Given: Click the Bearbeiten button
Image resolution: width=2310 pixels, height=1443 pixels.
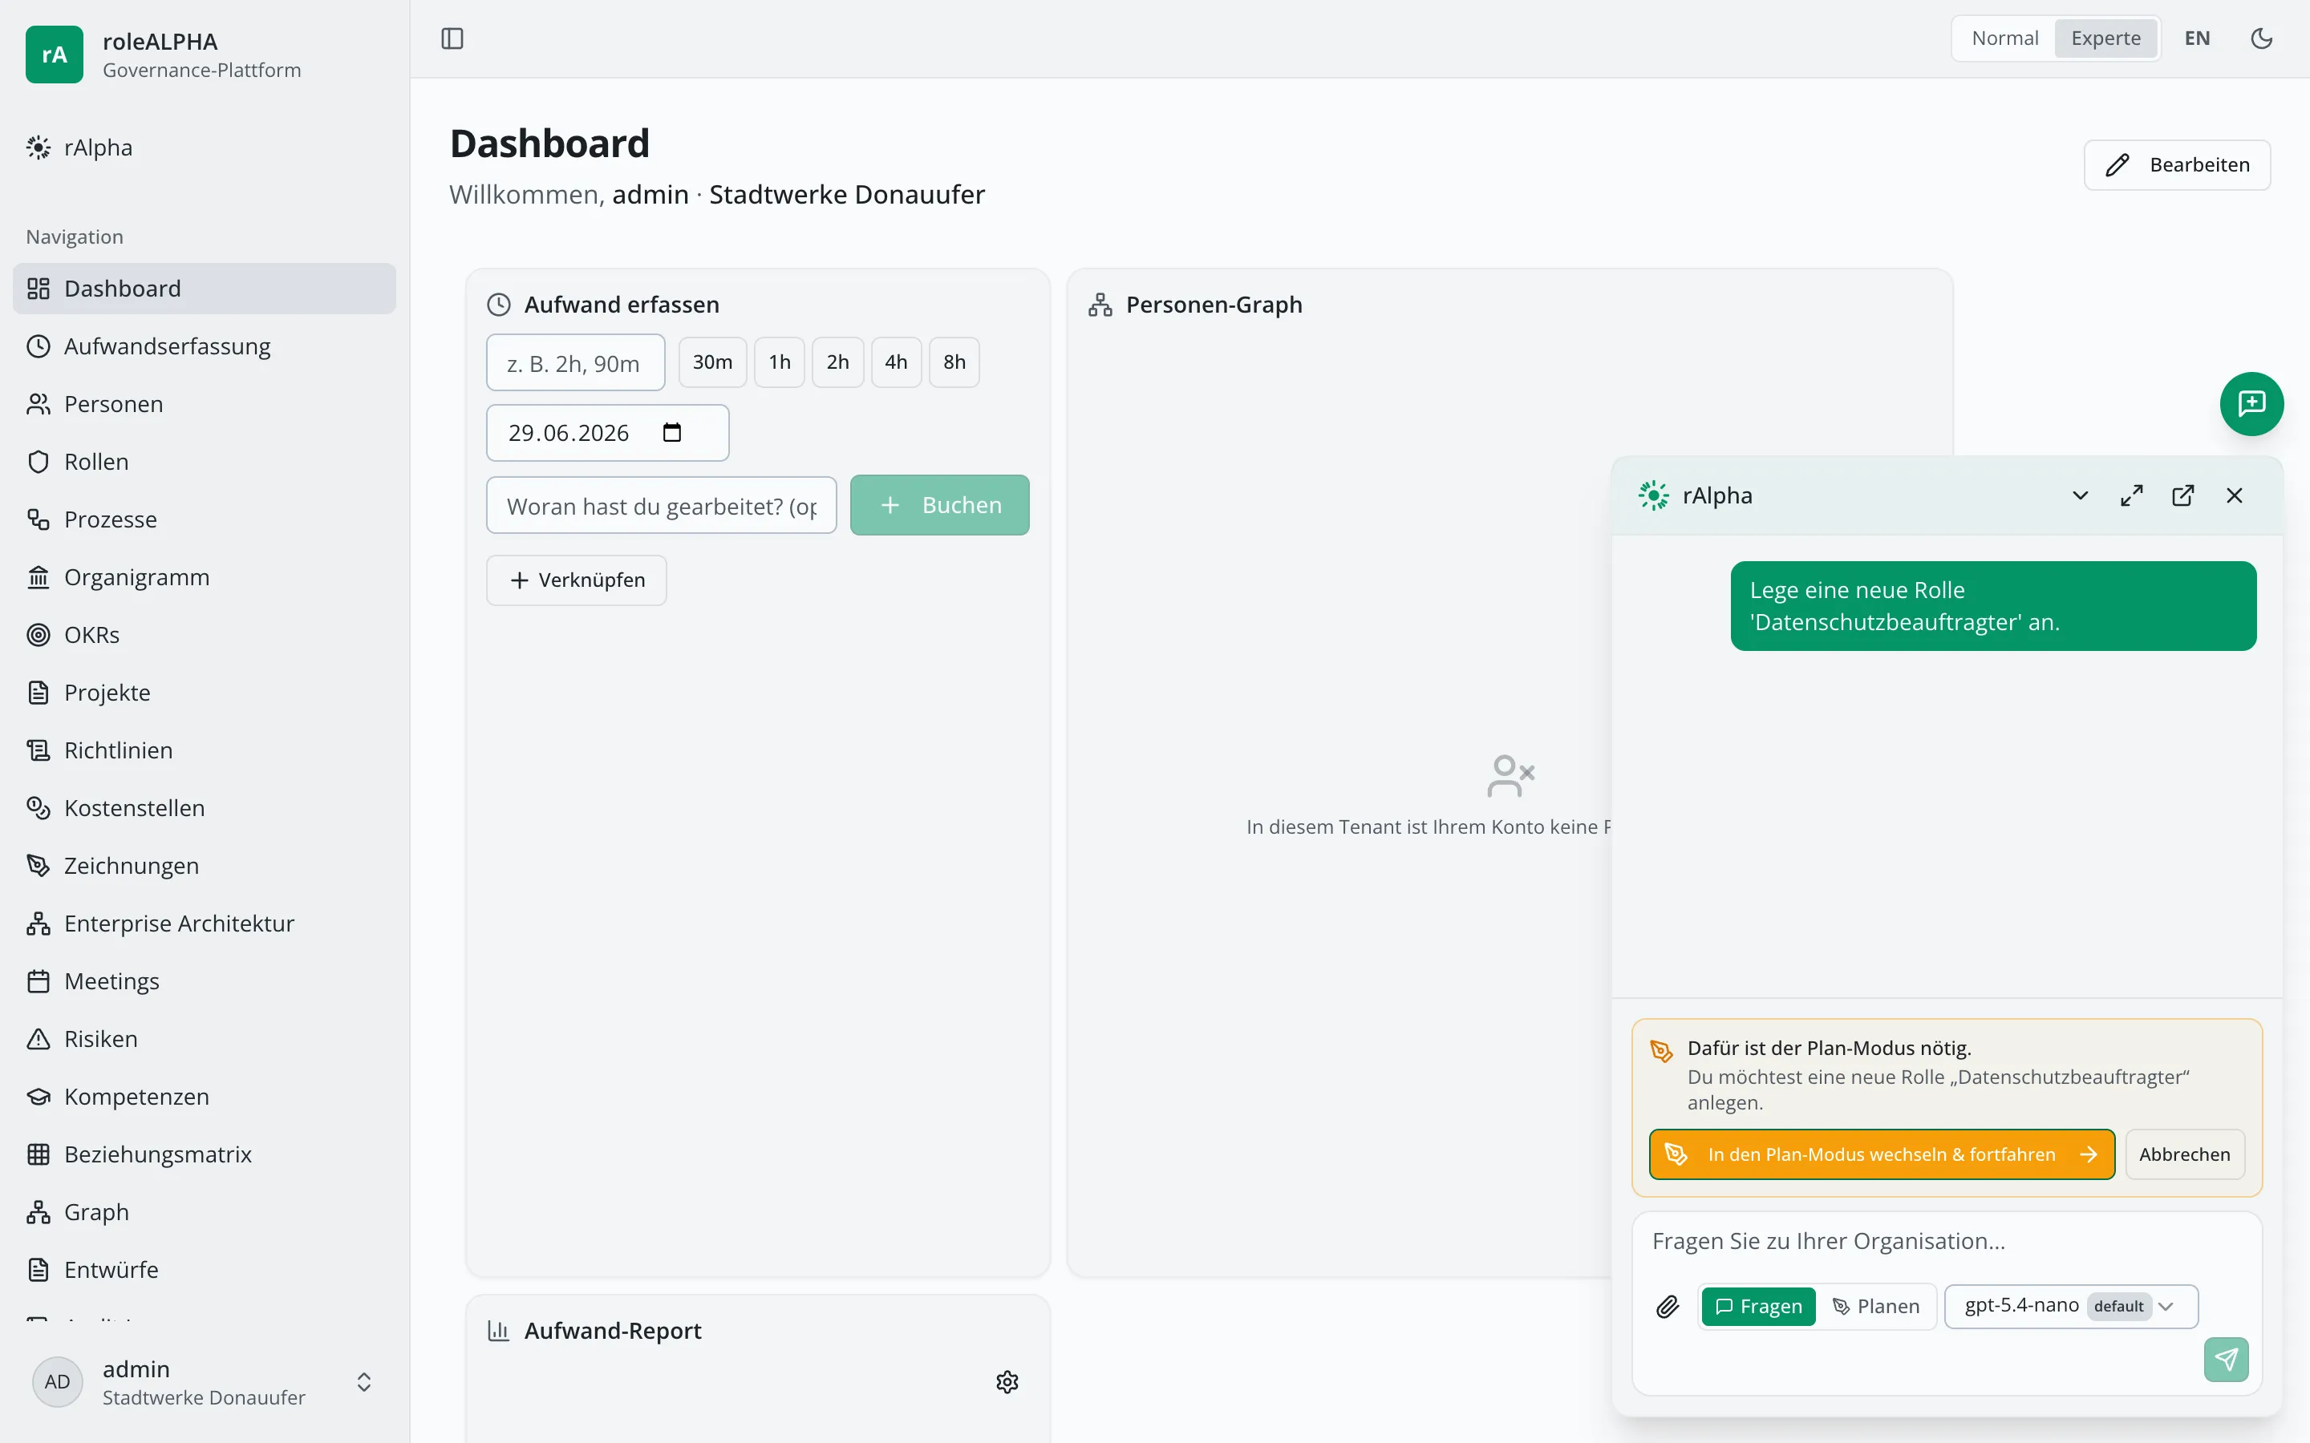Looking at the screenshot, I should click(2176, 165).
